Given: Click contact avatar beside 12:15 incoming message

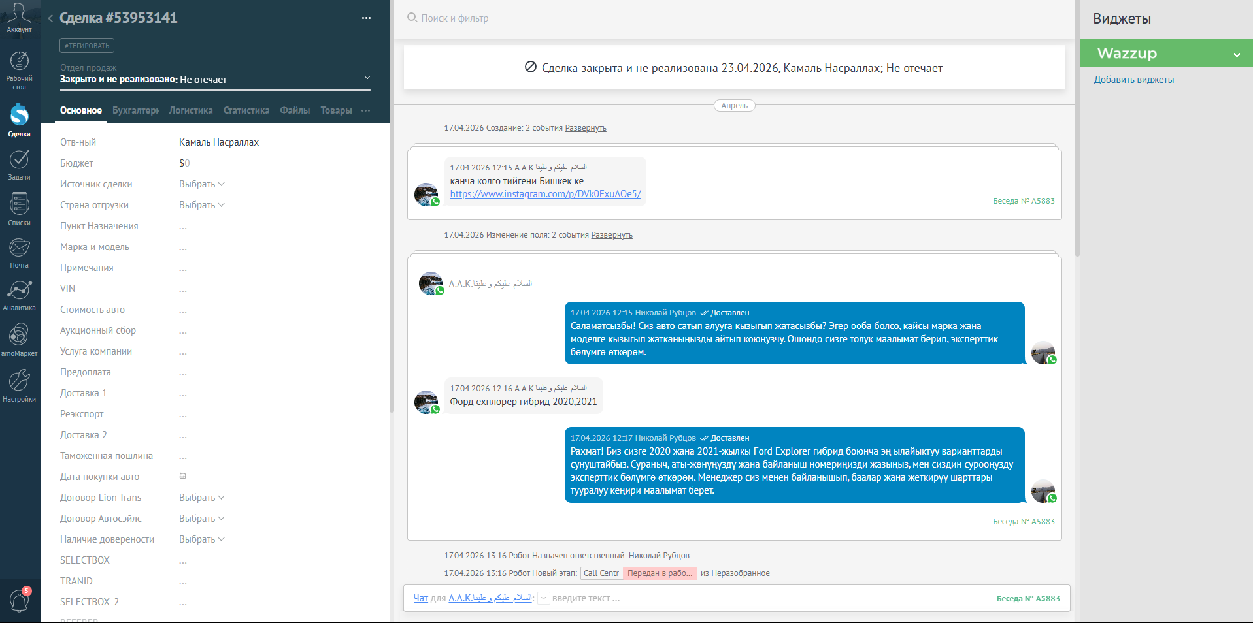Looking at the screenshot, I should tap(427, 195).
